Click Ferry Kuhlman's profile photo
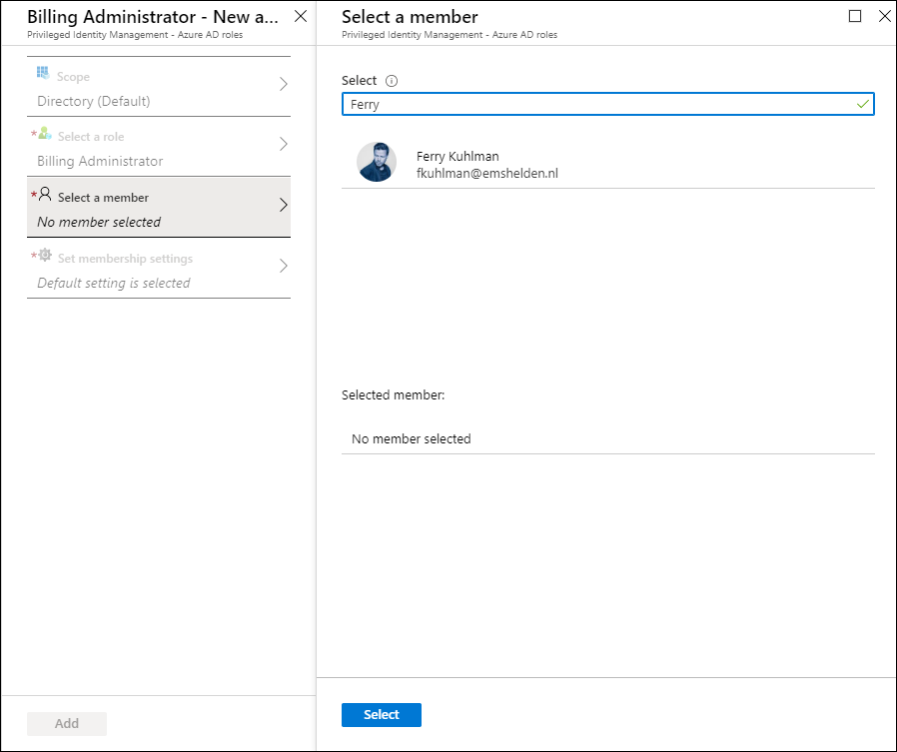The height and width of the screenshot is (752, 897). click(x=377, y=162)
